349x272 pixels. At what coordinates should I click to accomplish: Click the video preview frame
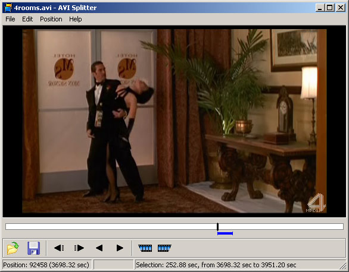point(174,121)
